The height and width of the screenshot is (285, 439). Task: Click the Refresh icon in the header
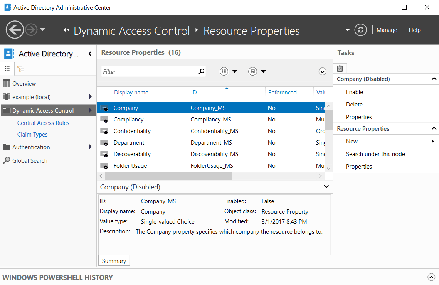pos(360,30)
